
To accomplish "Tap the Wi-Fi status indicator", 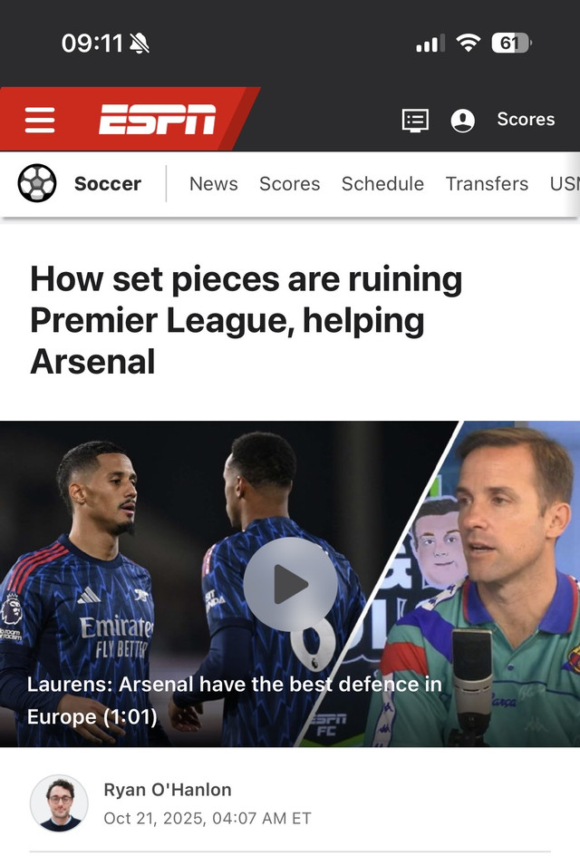I will tap(469, 43).
